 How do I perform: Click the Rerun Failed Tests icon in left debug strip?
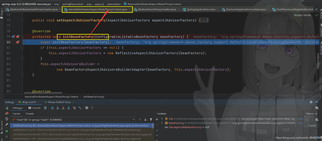point(7,113)
